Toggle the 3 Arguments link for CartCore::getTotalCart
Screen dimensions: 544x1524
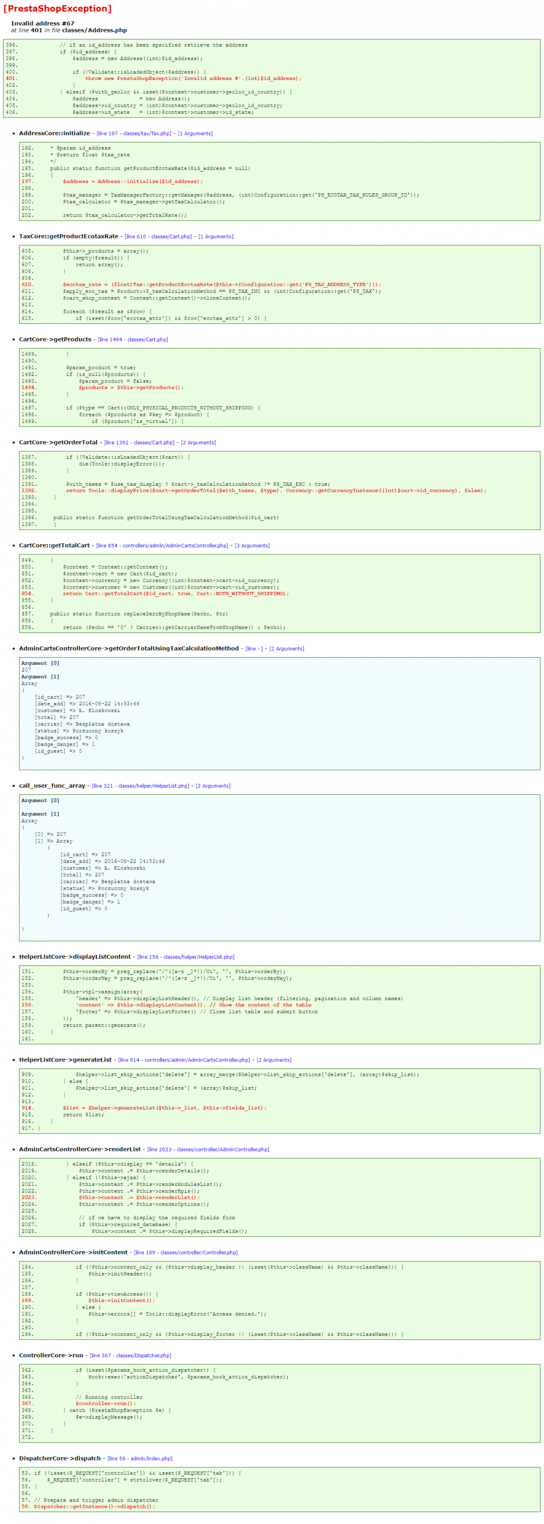tap(252, 545)
